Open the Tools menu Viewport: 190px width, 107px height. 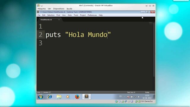coord(76,15)
